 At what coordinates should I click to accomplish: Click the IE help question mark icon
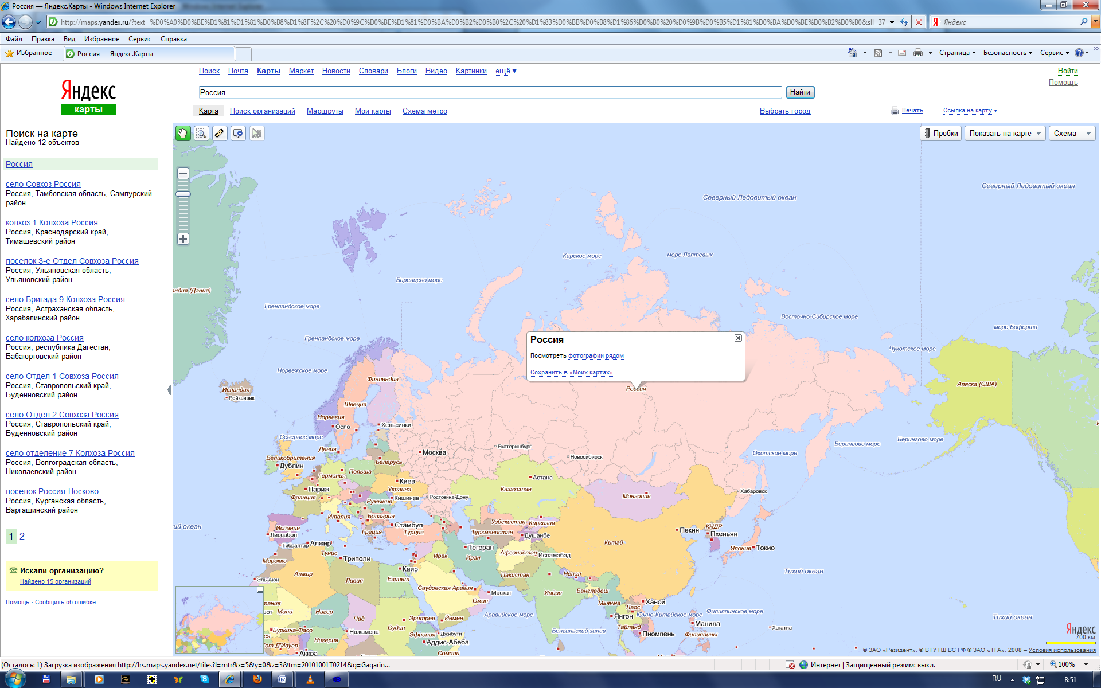[1079, 53]
